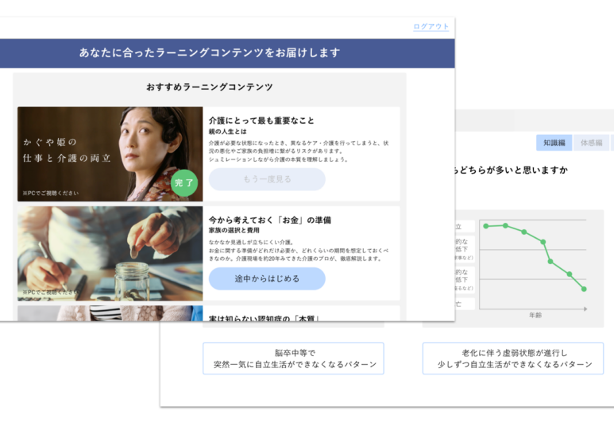This screenshot has height=422, width=614.
Task: Click the どちらが多いと思いますか question text
Action: tap(510, 170)
